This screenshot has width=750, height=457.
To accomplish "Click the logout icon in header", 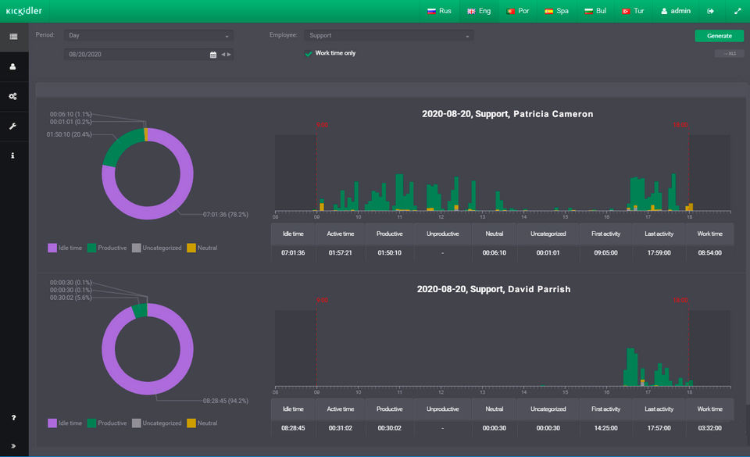I will coord(710,11).
